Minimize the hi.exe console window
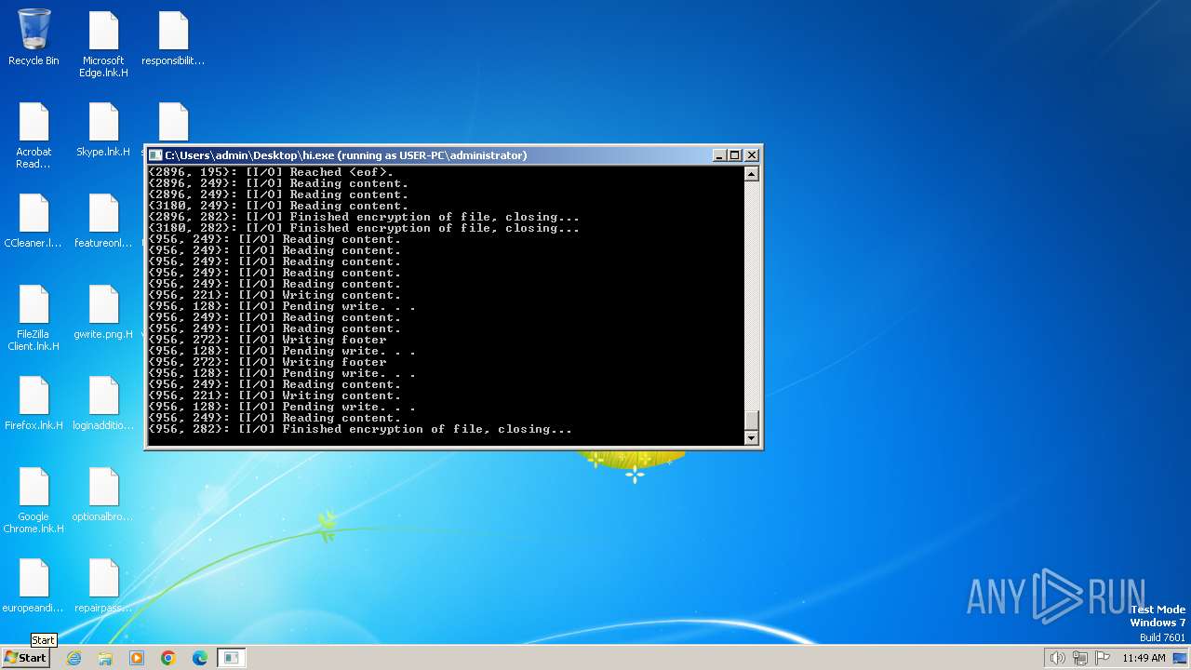The image size is (1191, 670). 719,155
